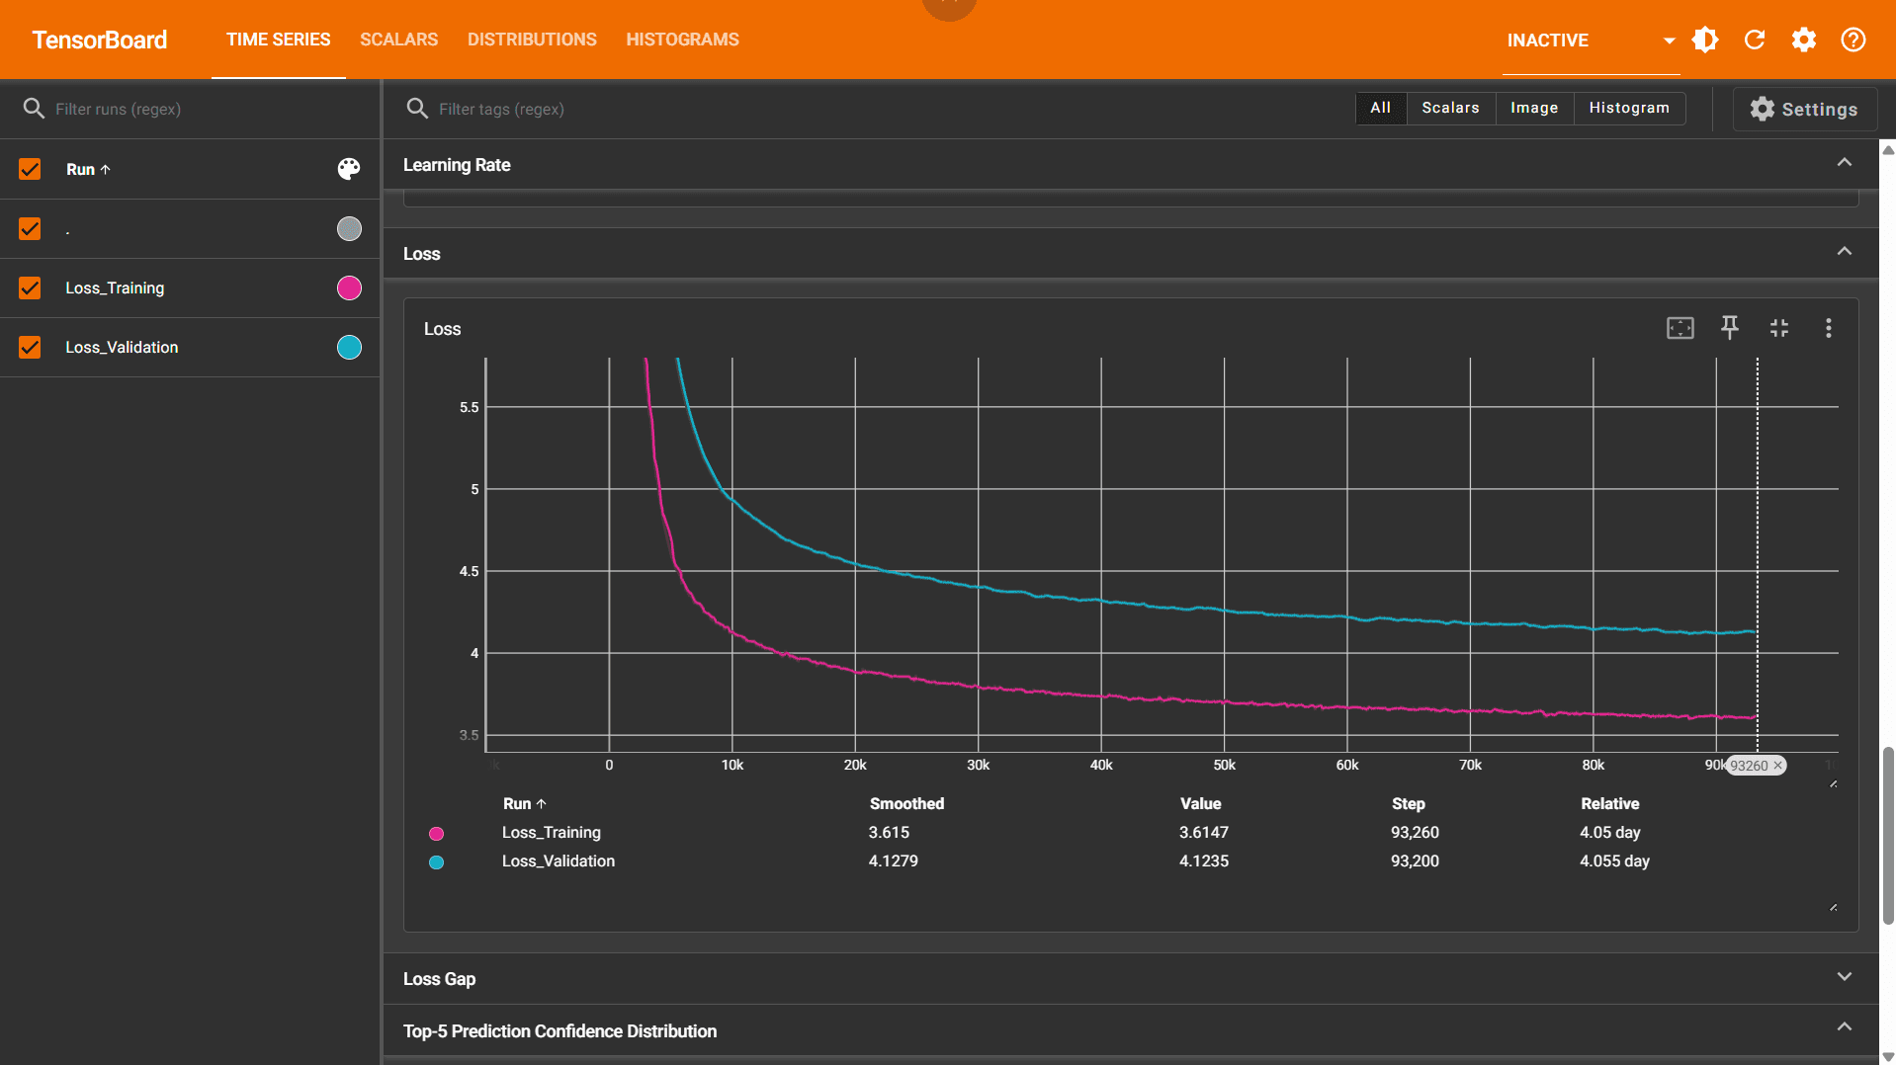Image resolution: width=1896 pixels, height=1065 pixels.
Task: Collapse the Learning Rate section
Action: coord(1844,163)
